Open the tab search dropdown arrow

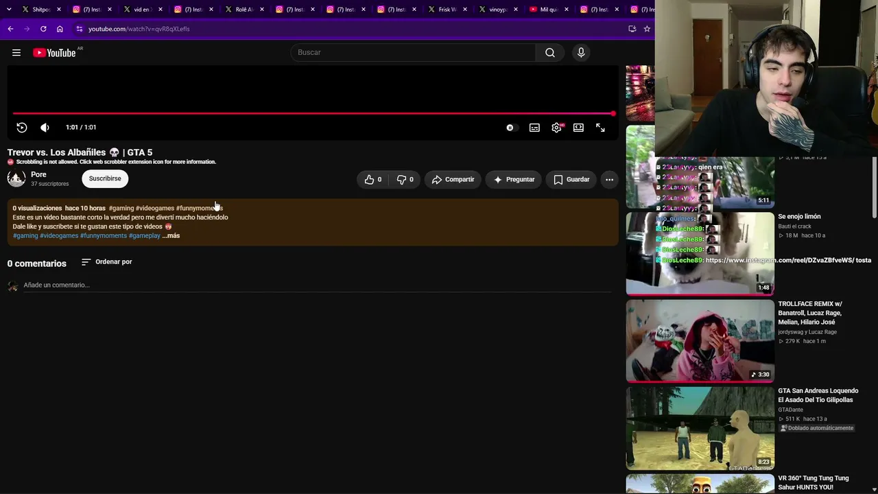(9, 10)
